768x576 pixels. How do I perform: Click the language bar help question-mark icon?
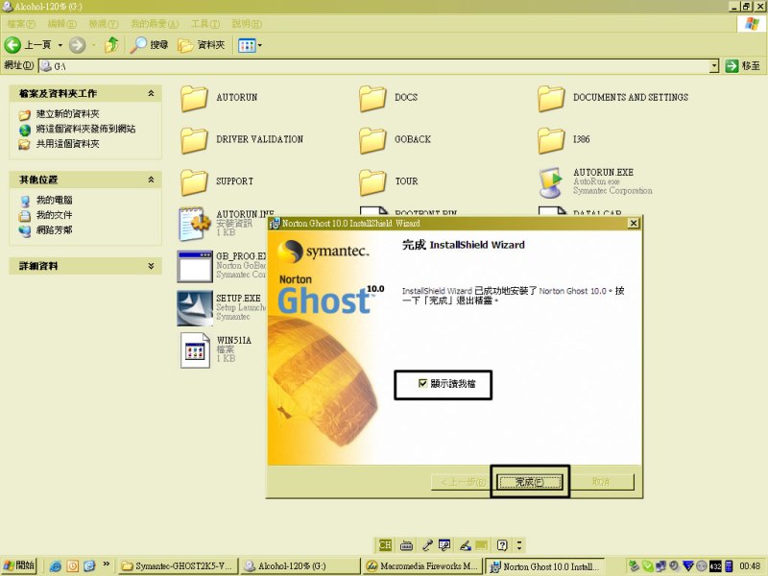[502, 545]
